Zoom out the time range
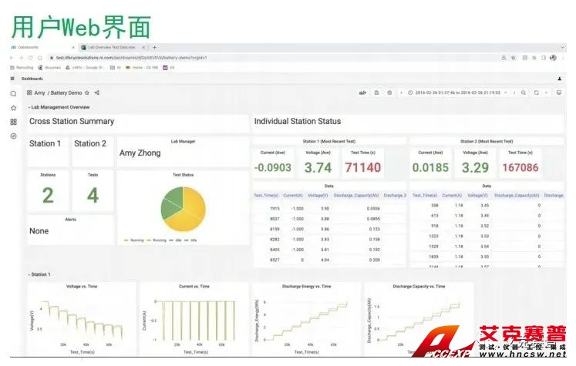The image size is (576, 366). (x=524, y=92)
